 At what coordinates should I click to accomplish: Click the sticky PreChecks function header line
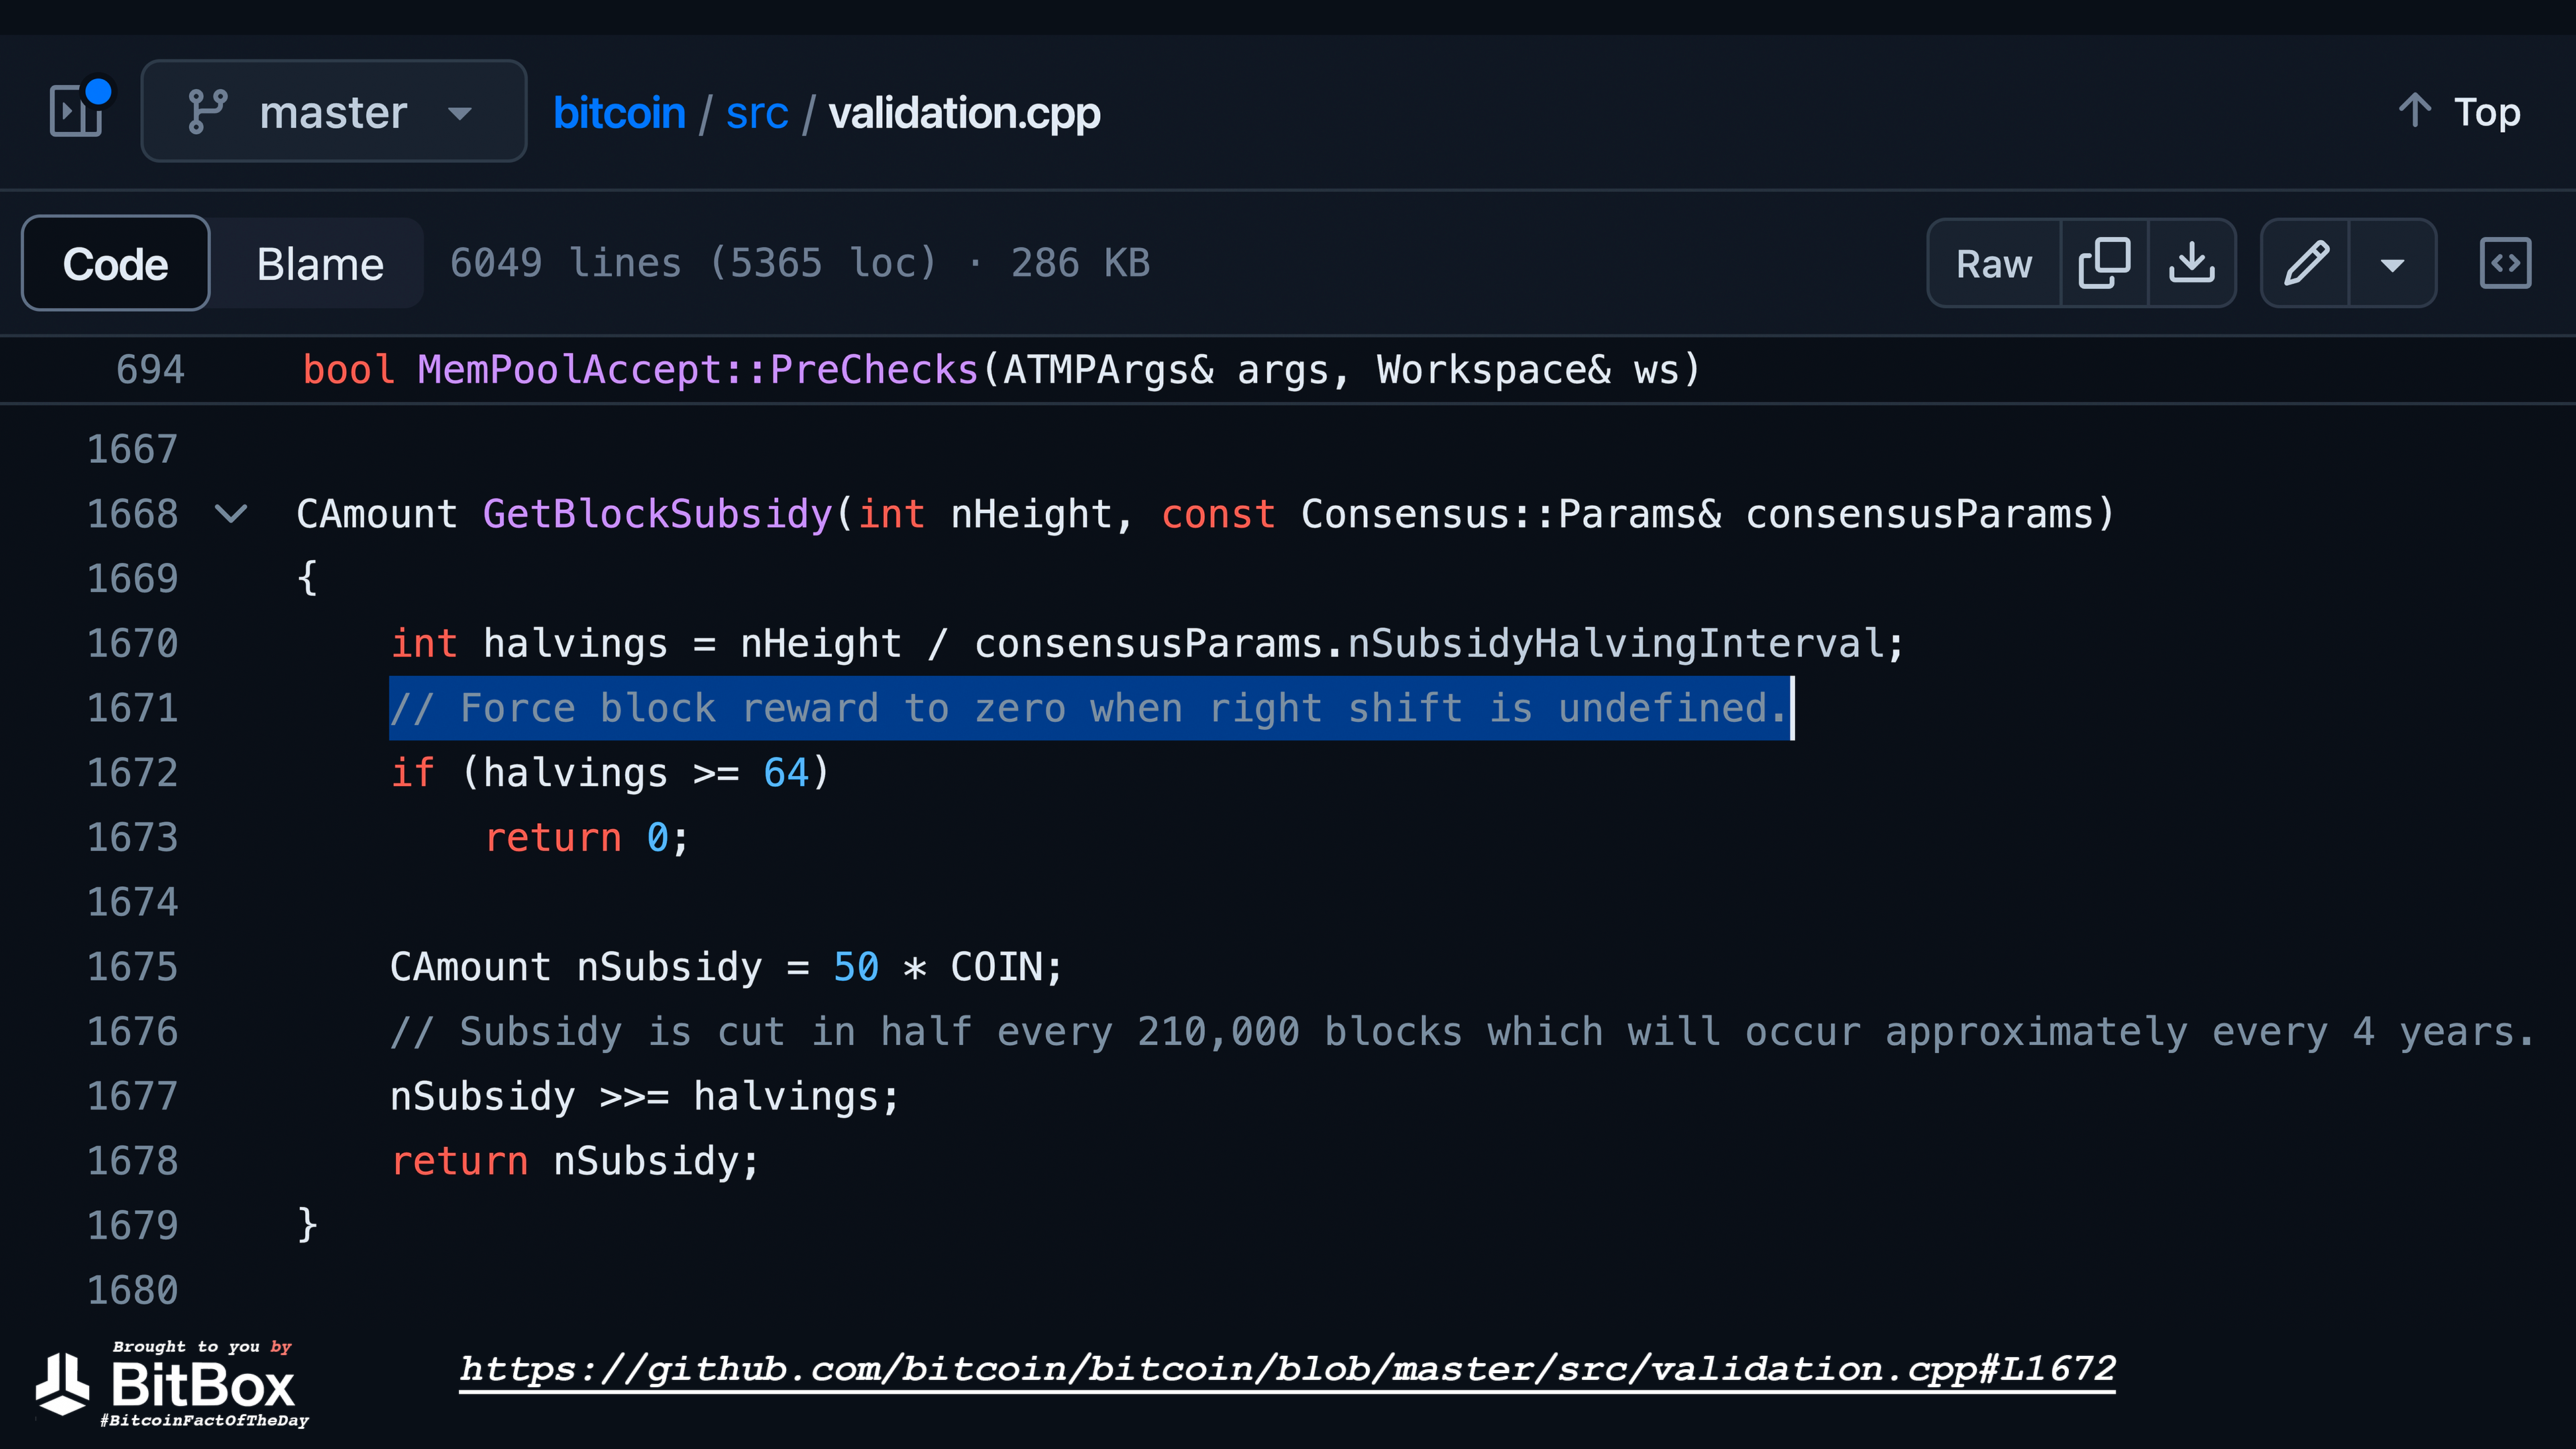(1000, 370)
